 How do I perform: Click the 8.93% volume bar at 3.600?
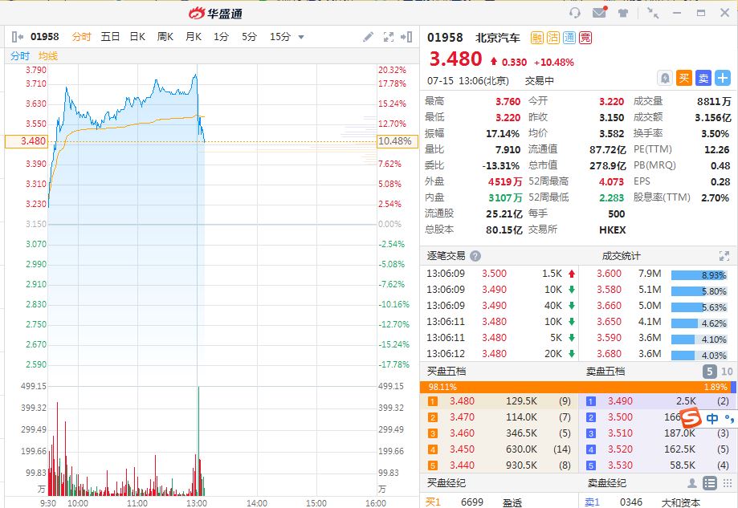(699, 275)
